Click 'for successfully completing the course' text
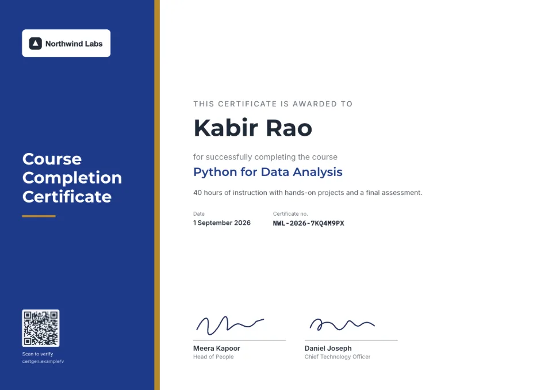Viewport: 552px width, 390px height. [265, 157]
